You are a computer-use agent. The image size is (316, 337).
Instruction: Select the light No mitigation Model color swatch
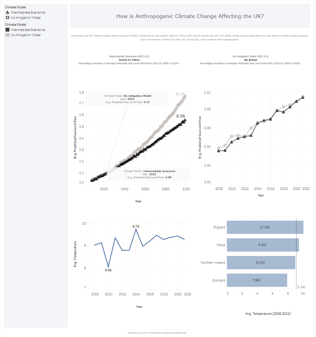[7, 35]
